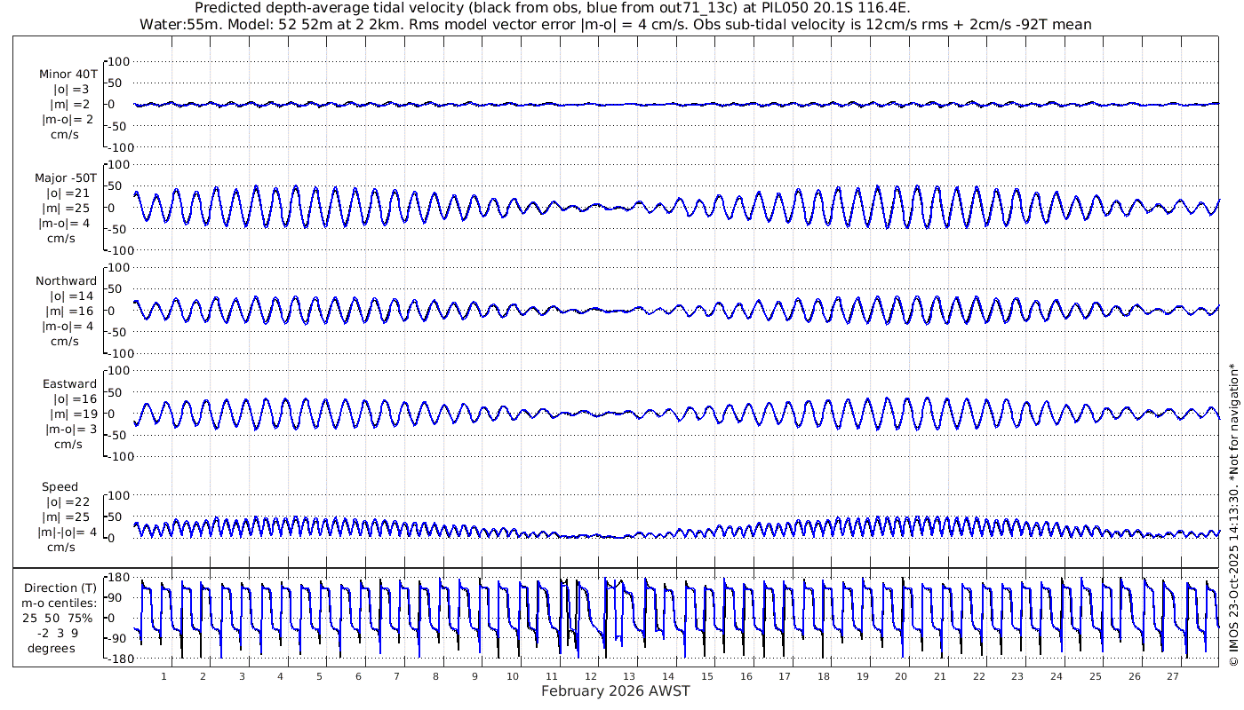The width and height of the screenshot is (1244, 710).
Task: Select the "Eastward" panel label
Action: tap(70, 384)
